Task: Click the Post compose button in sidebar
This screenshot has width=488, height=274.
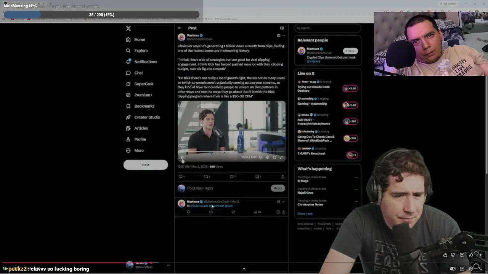Action: [146, 165]
